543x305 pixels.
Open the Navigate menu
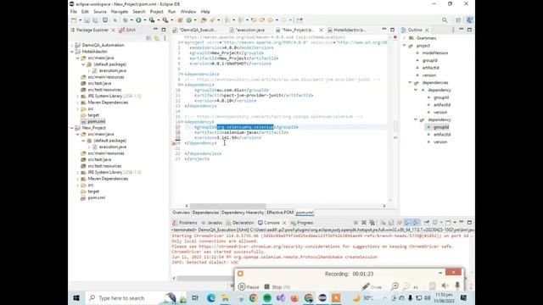click(x=120, y=12)
